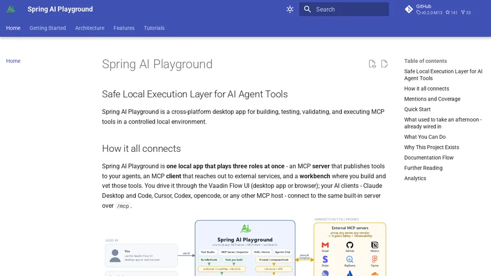Click the Ai logo inside the diagram
This screenshot has width=491, height=276.
245,228
